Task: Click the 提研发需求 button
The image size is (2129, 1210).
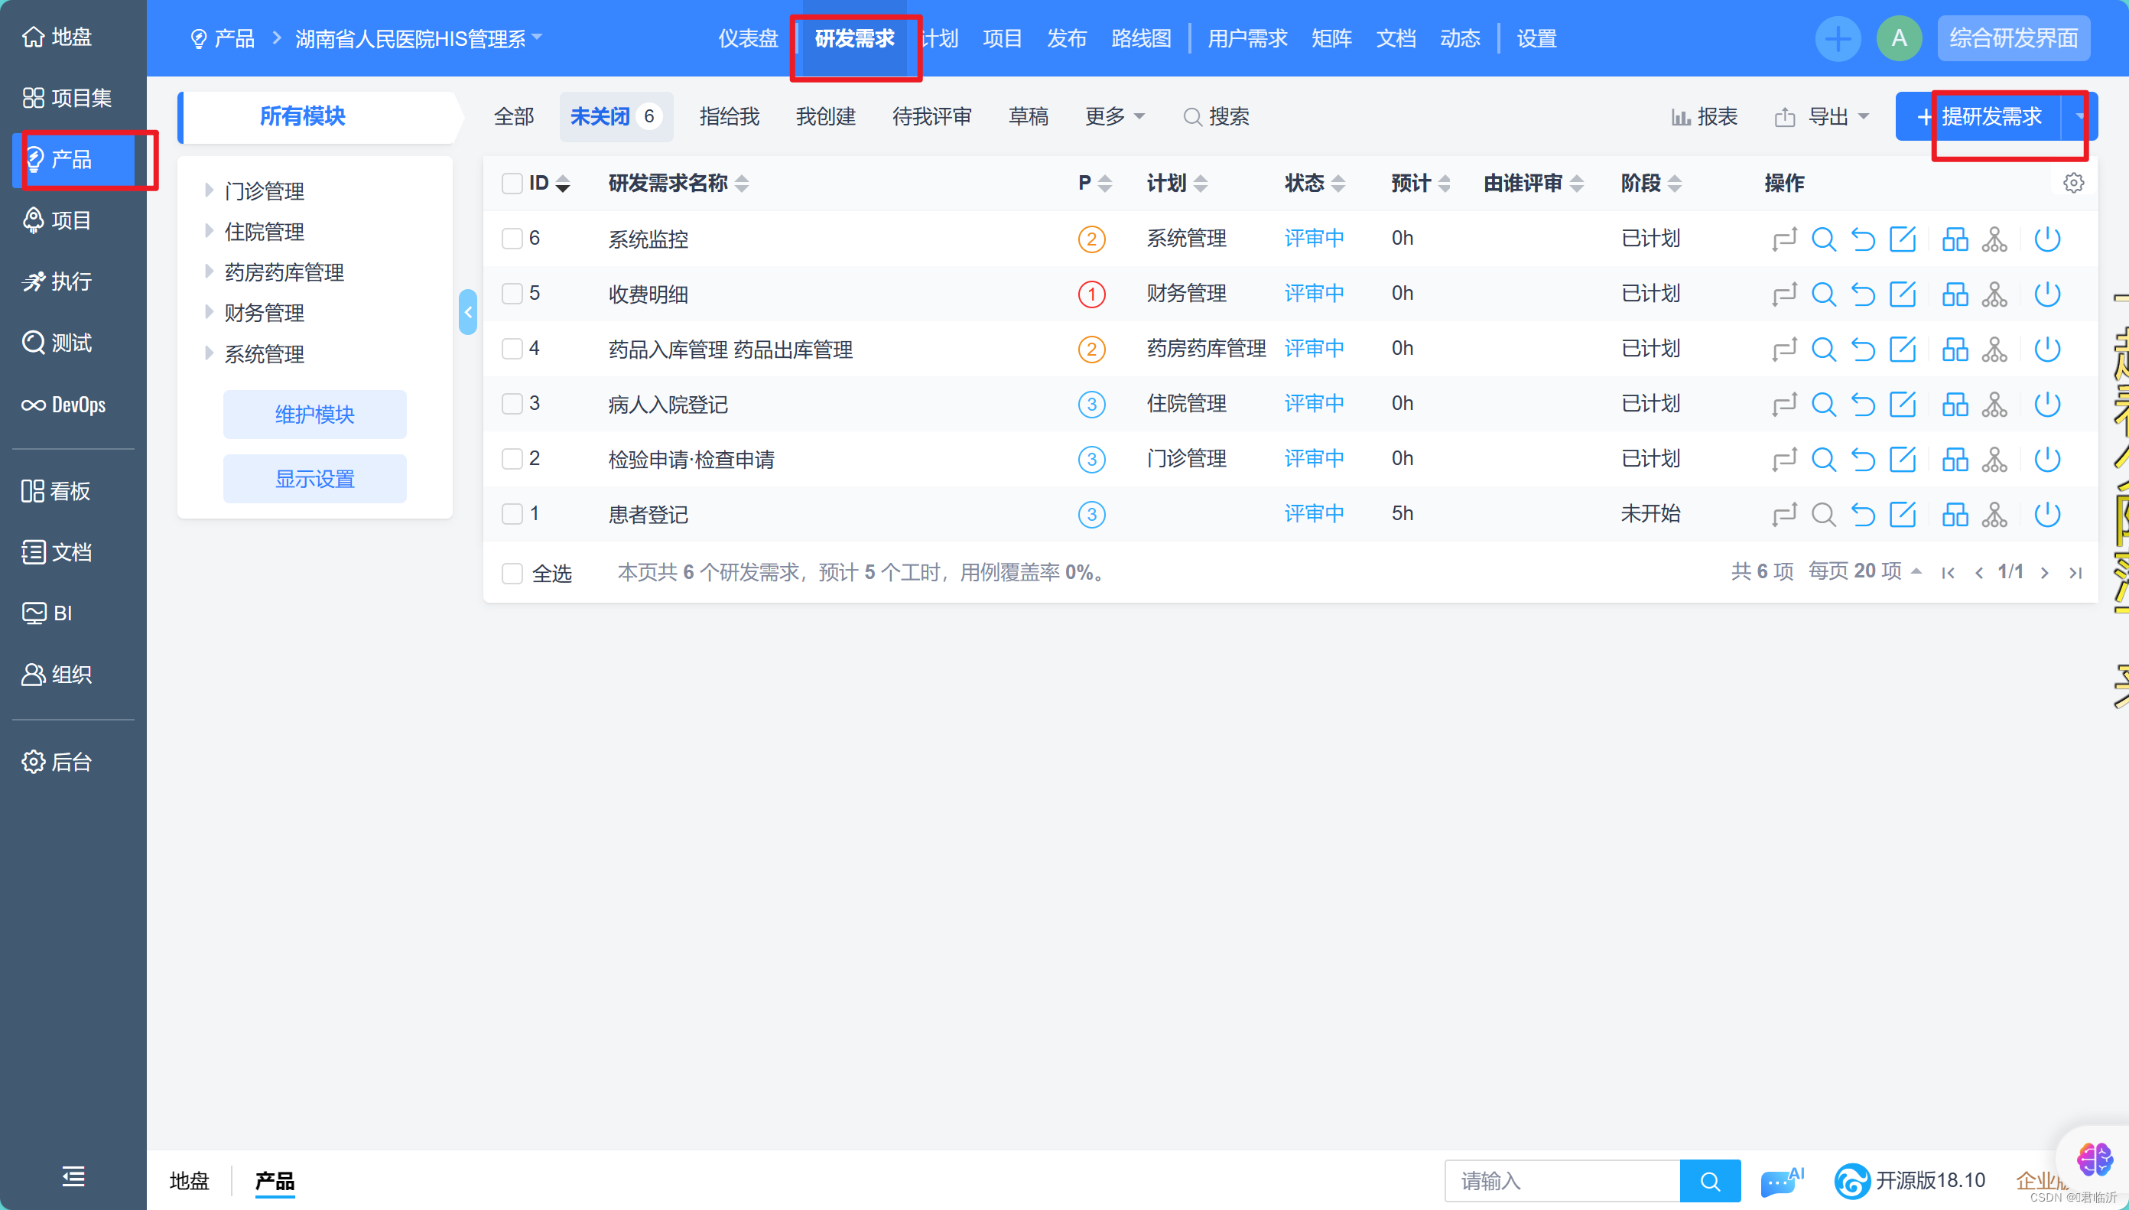Action: coord(1991,117)
